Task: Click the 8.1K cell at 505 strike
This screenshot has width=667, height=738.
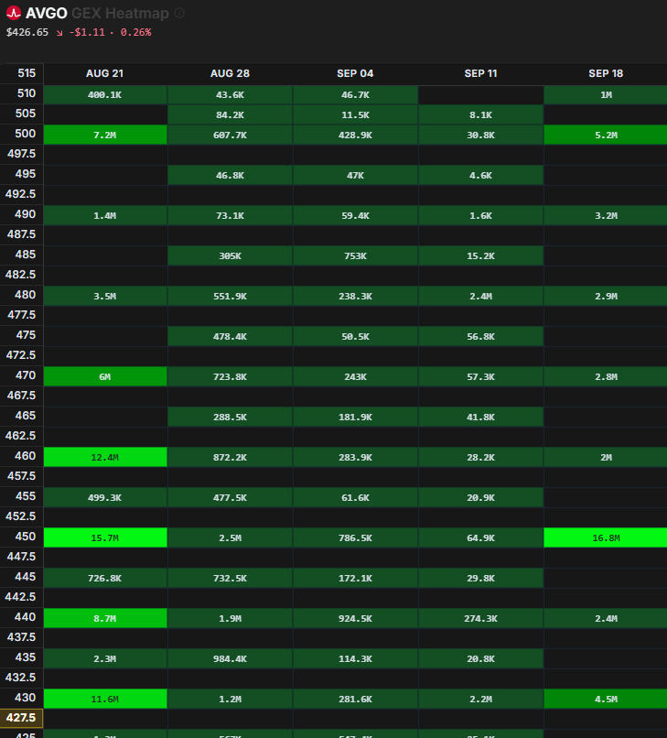Action: coord(480,114)
